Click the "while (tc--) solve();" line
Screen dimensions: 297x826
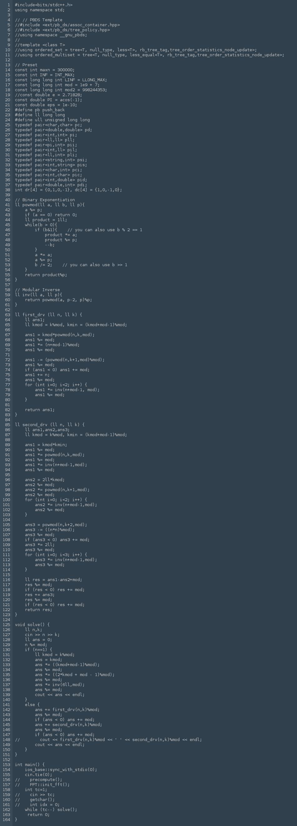click(51, 810)
